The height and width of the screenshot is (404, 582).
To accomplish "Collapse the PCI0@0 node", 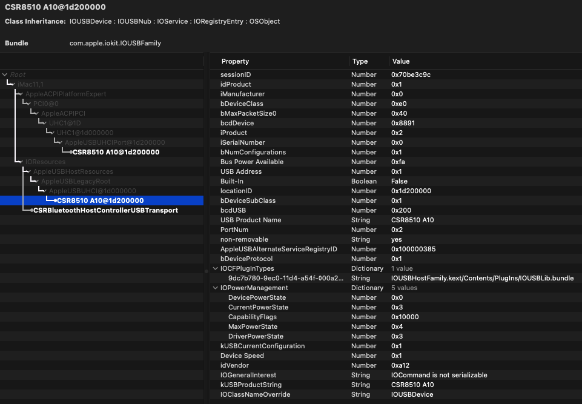I will pos(29,104).
